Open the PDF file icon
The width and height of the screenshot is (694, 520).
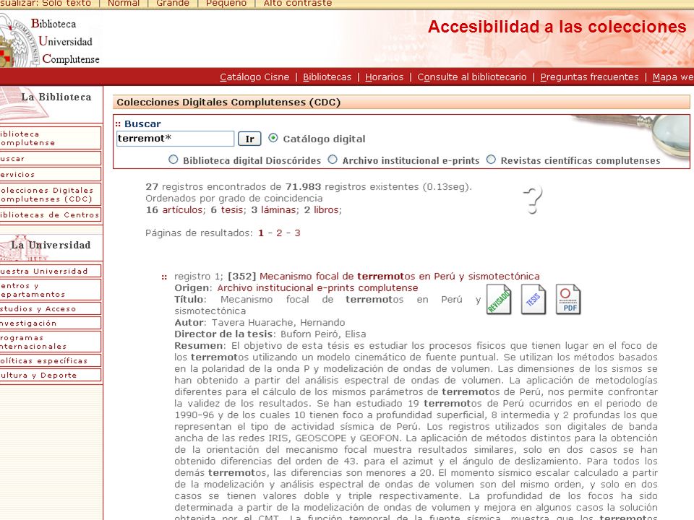coord(568,299)
